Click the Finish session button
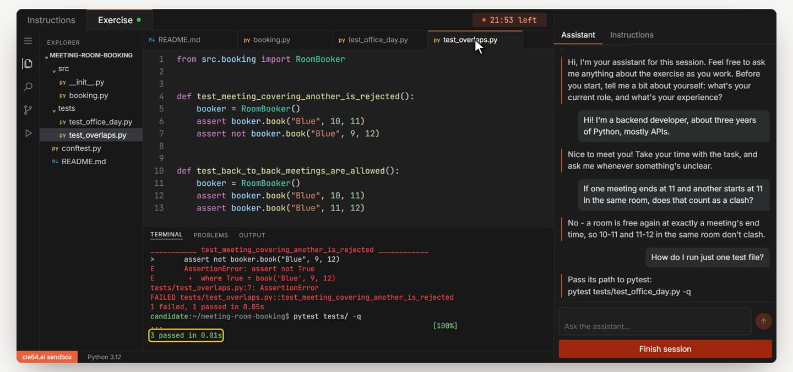 click(x=665, y=349)
